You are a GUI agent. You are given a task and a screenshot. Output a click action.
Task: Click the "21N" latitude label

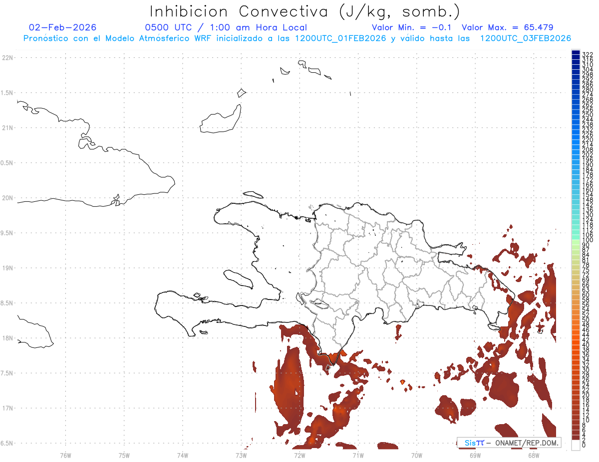[x=7, y=128]
